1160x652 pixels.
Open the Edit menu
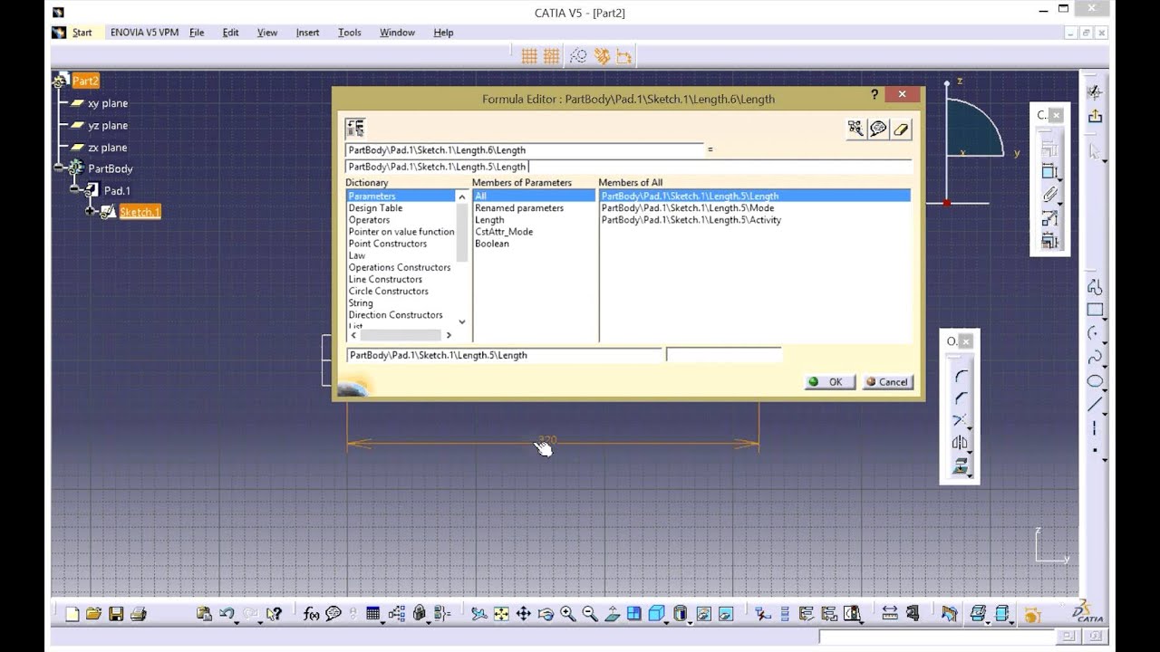231,33
